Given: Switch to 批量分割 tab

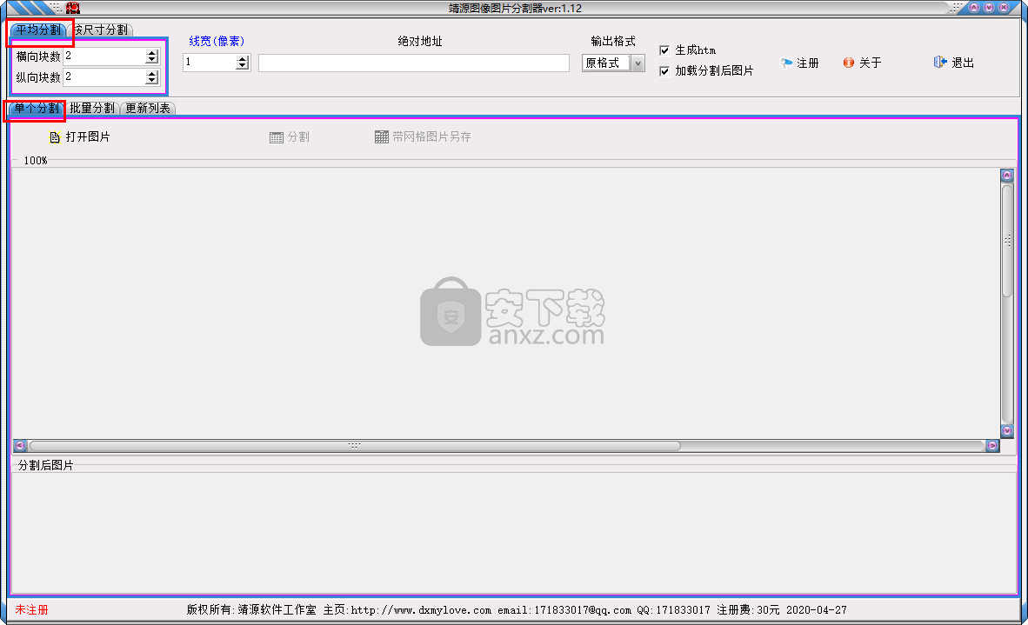Looking at the screenshot, I should [92, 108].
